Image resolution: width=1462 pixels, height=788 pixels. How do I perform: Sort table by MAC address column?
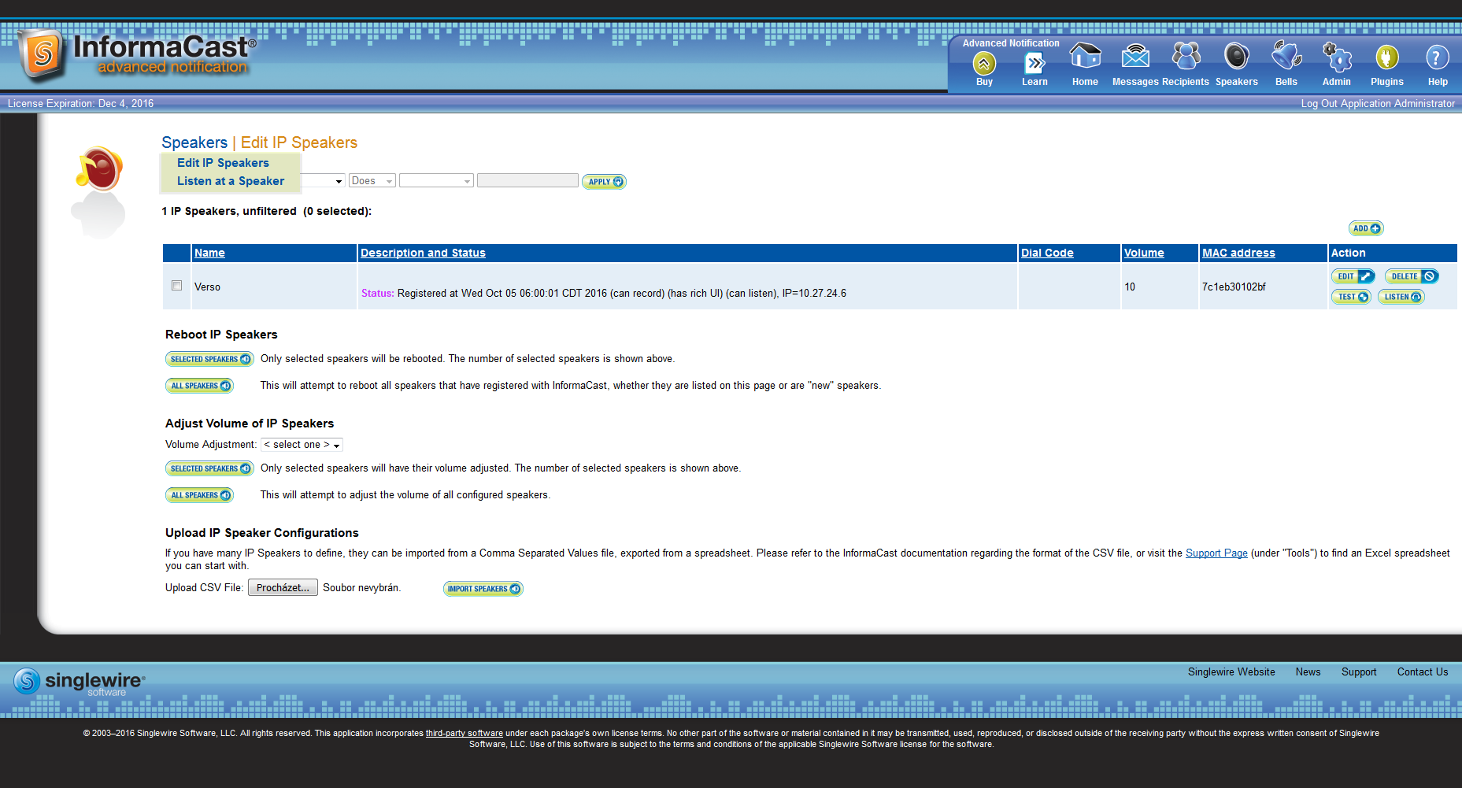click(x=1238, y=253)
